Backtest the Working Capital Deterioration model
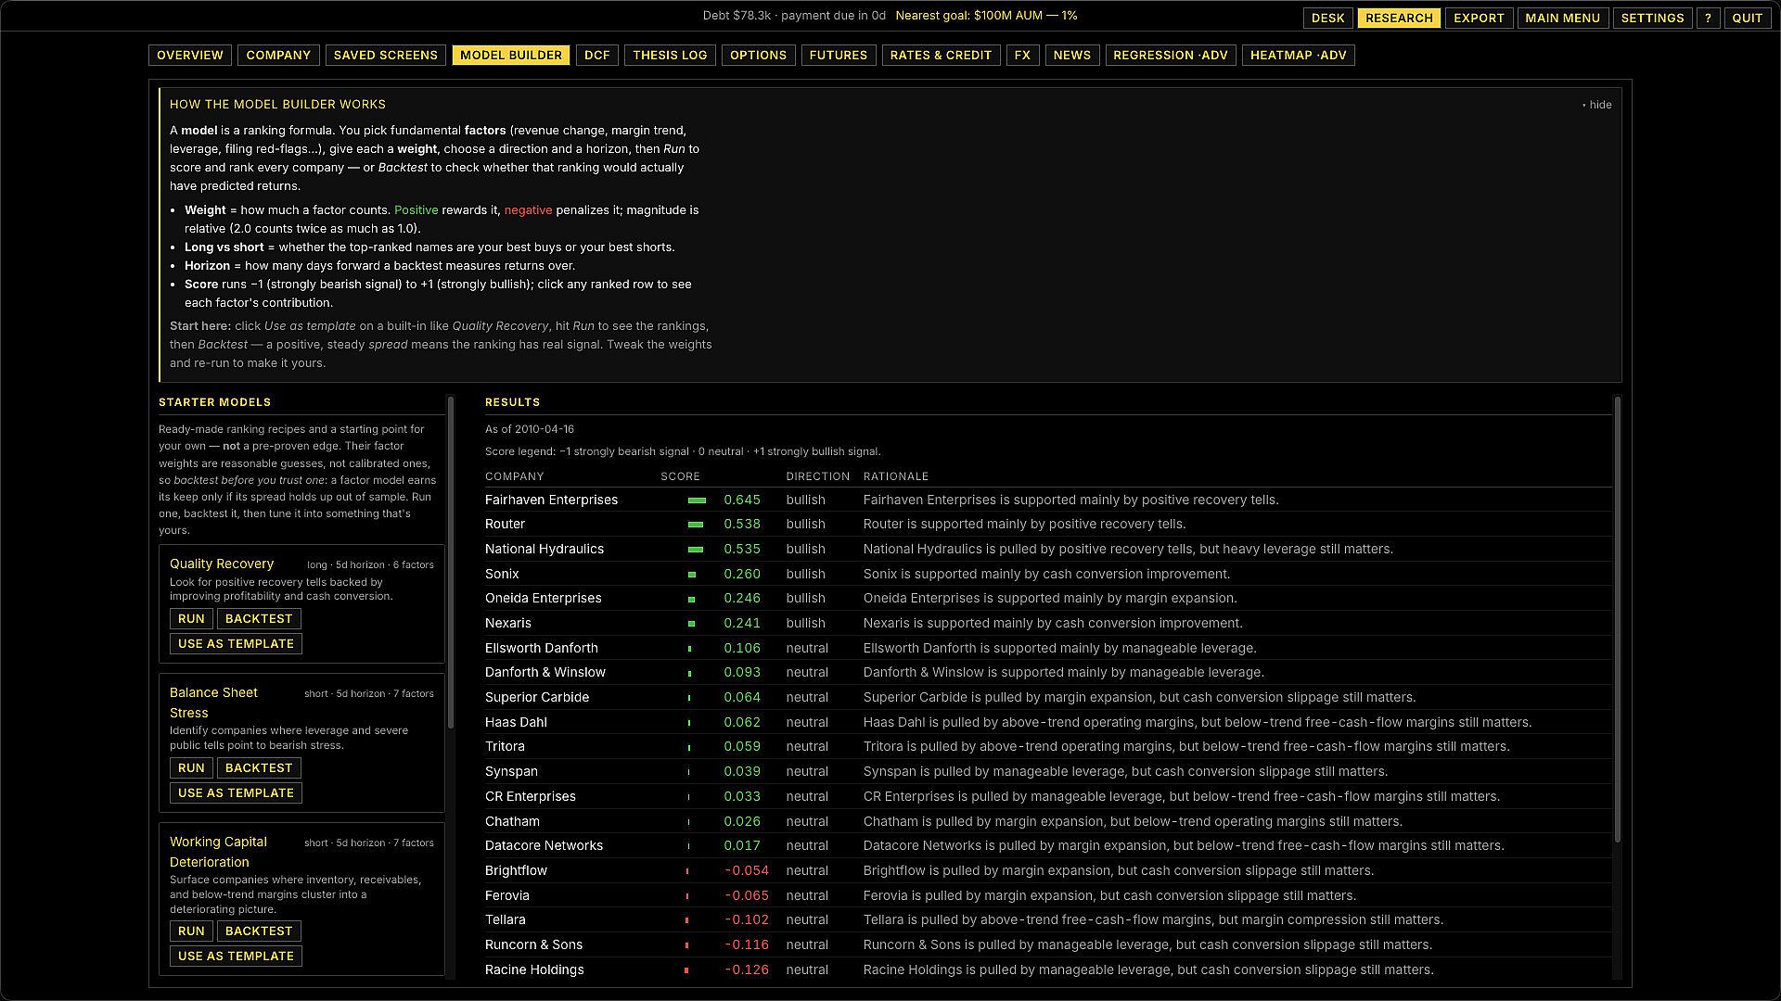1781x1001 pixels. (x=259, y=931)
